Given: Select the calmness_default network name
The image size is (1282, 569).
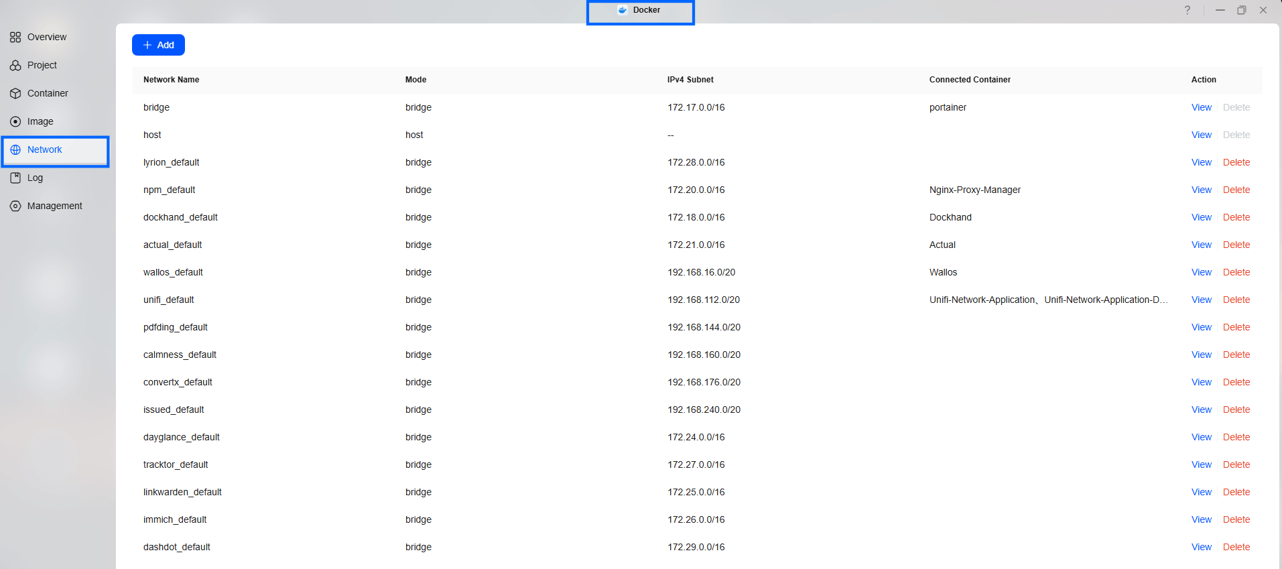Looking at the screenshot, I should [180, 355].
